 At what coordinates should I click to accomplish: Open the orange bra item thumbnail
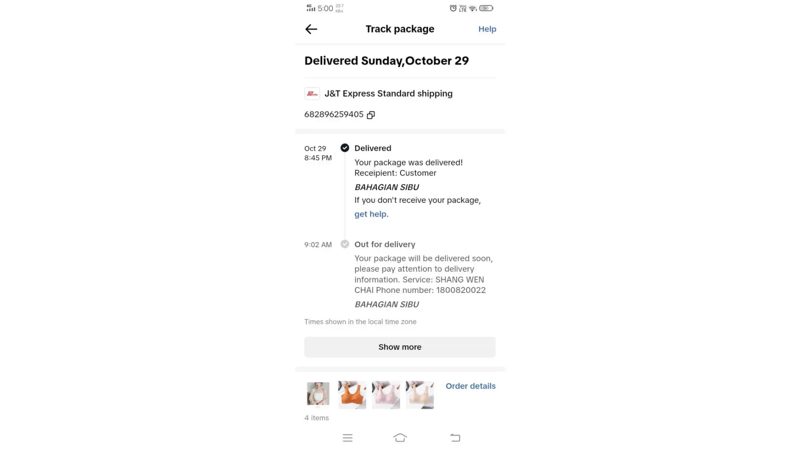tap(352, 395)
